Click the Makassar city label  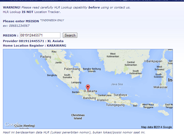coord(160,87)
